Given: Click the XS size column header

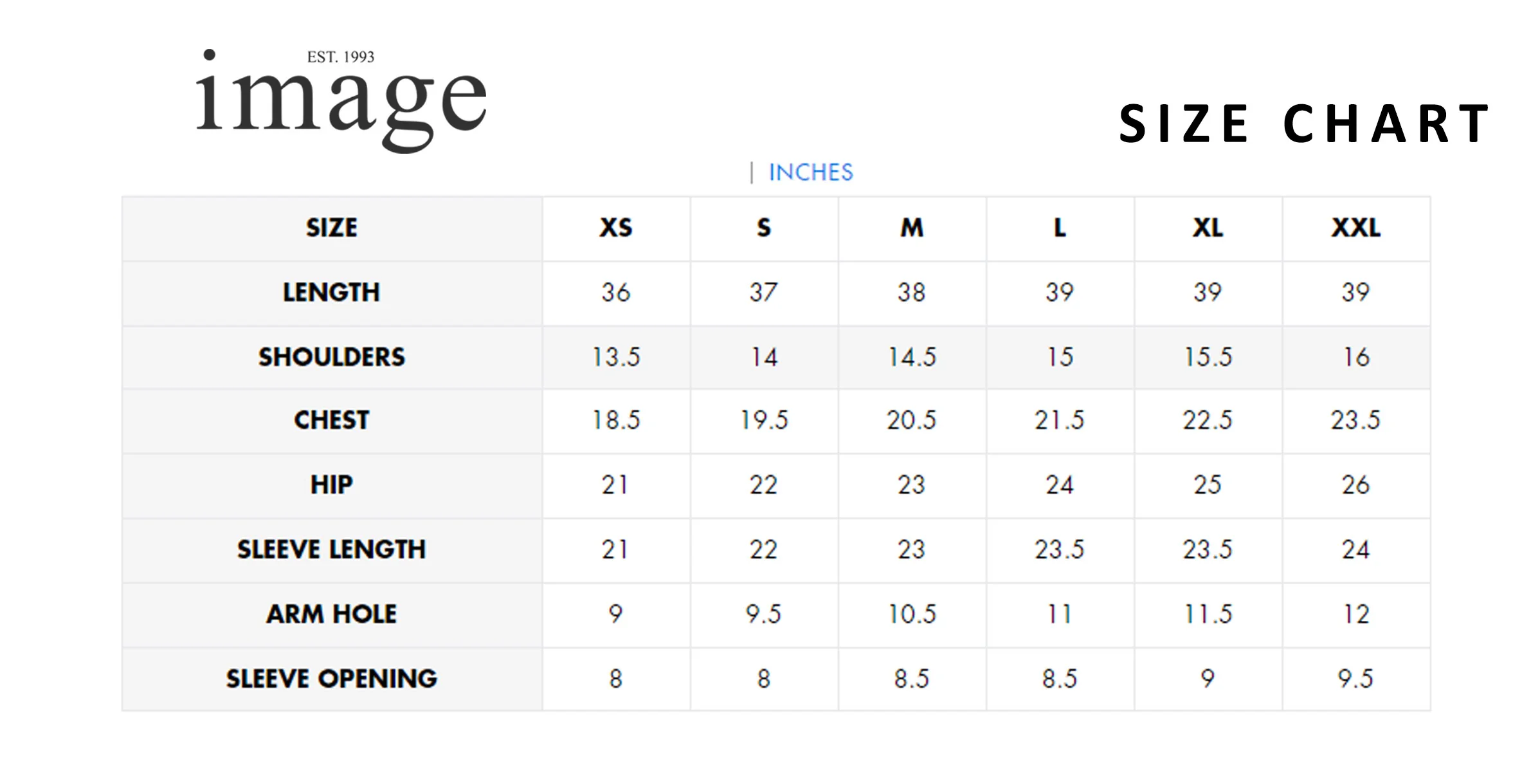Looking at the screenshot, I should [615, 228].
